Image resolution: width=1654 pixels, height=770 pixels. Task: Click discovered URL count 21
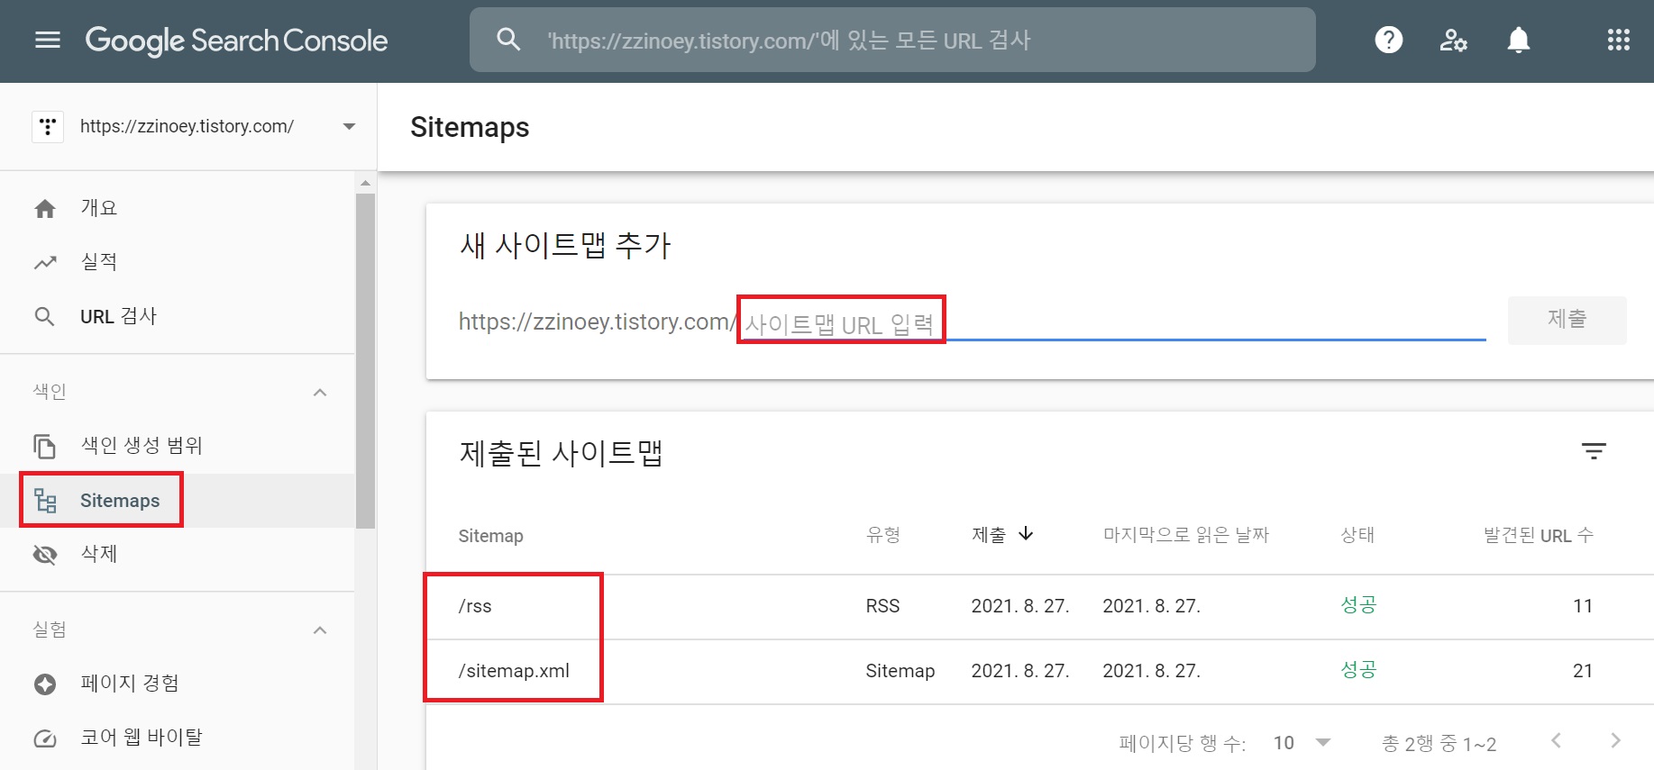(x=1583, y=671)
